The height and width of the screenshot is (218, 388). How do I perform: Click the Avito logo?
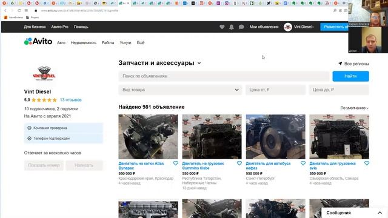(38, 41)
